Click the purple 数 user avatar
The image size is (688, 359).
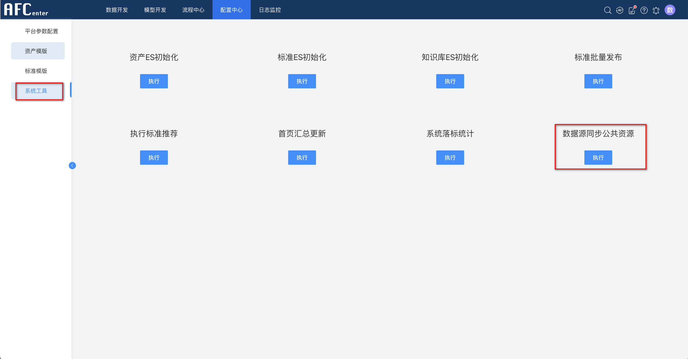670,10
